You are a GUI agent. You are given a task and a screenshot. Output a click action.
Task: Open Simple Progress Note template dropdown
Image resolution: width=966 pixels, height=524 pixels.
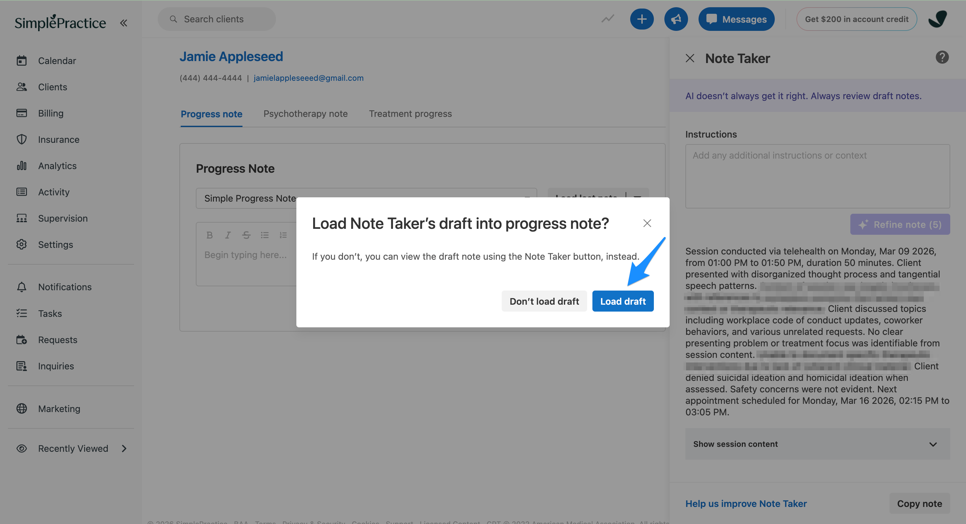(x=366, y=198)
